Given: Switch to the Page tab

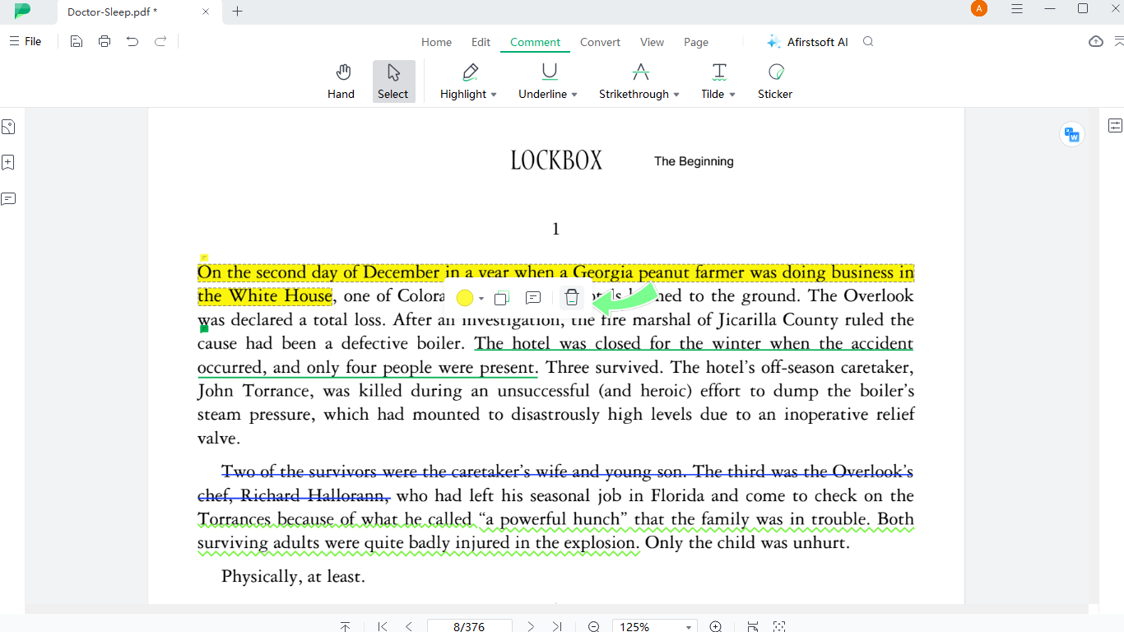Looking at the screenshot, I should (x=696, y=42).
